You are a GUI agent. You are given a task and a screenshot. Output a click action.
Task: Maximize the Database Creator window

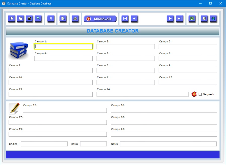coord(210,3)
